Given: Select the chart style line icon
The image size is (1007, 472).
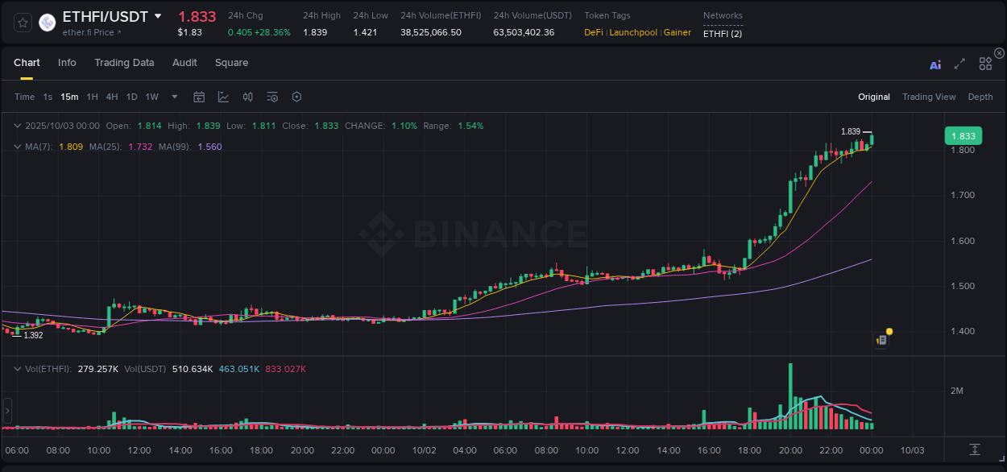Looking at the screenshot, I should tap(223, 97).
